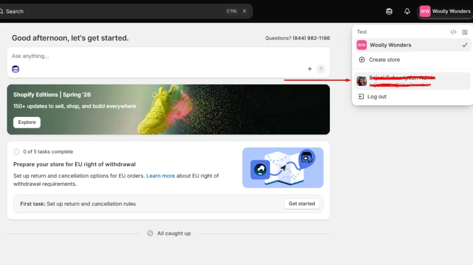Open the stores layout grid icon

pos(465,32)
